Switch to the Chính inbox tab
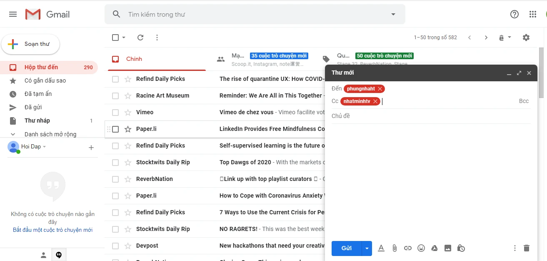547x261 pixels. point(134,59)
